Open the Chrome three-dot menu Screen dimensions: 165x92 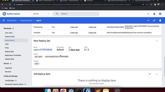[163, 5]
